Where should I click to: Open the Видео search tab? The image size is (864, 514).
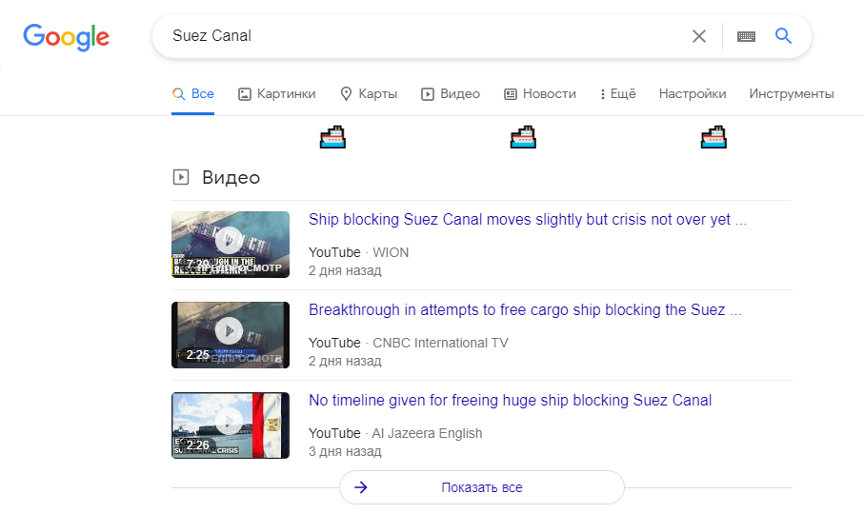(x=451, y=93)
